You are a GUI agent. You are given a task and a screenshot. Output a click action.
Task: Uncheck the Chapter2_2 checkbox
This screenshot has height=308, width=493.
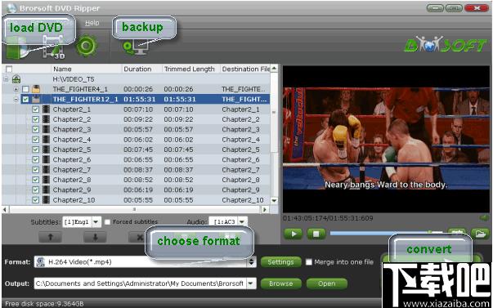[35, 119]
